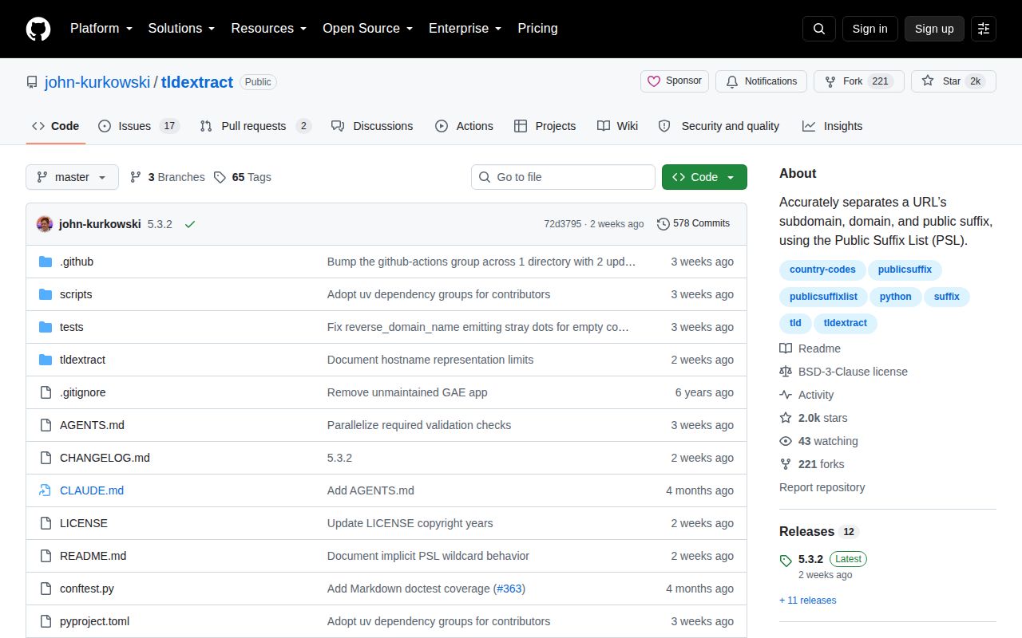
Task: Click the release tag icon for 5.3.2
Action: (786, 561)
